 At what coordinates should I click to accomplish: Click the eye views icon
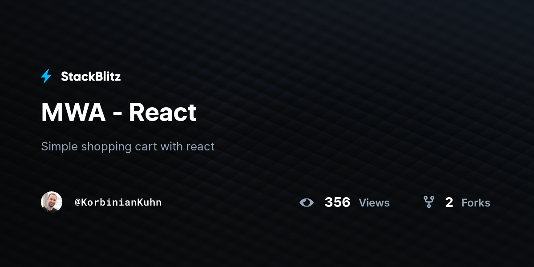pyautogui.click(x=307, y=203)
